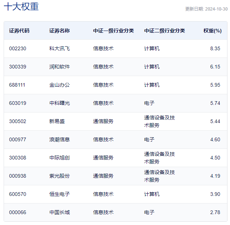Select stock name 中际旭创
Viewport: 230px width, 225px height.
pyautogui.click(x=59, y=158)
